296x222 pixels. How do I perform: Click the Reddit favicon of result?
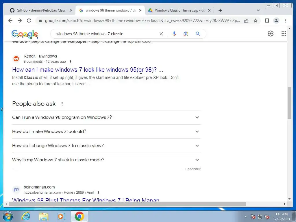tap(16, 59)
